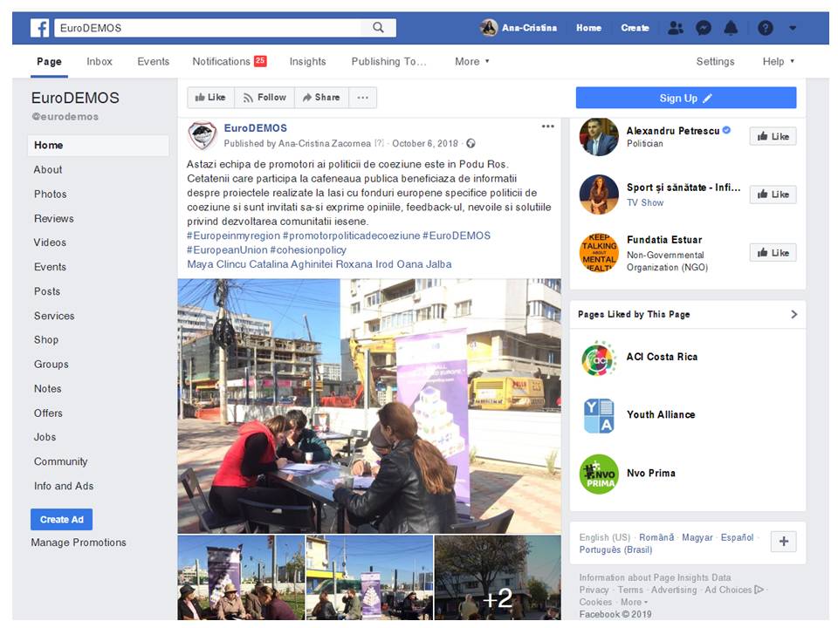Open the Publishing Tools tab
838x628 pixels.
click(x=388, y=61)
